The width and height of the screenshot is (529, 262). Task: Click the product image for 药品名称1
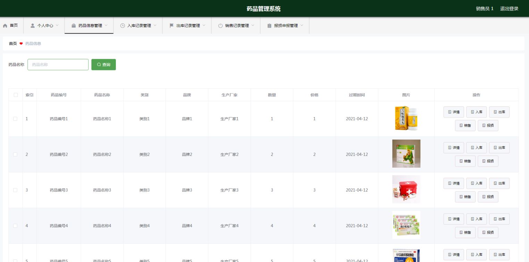(406, 118)
